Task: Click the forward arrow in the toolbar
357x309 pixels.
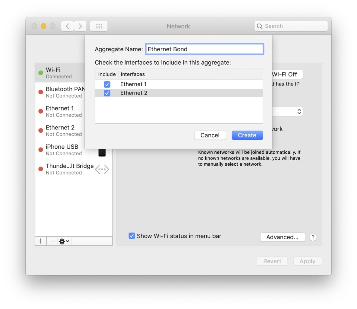Action: pyautogui.click(x=80, y=26)
